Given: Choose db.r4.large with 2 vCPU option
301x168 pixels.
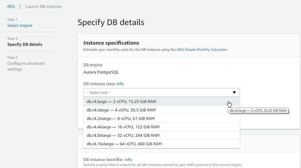Looking at the screenshot, I should [x=161, y=101].
